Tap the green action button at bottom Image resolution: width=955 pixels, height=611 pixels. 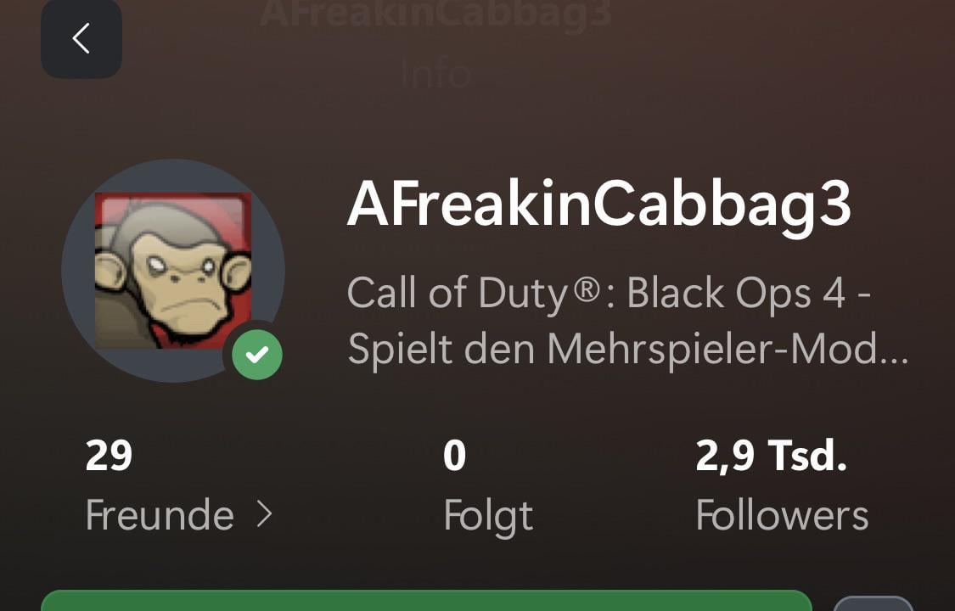click(426, 600)
